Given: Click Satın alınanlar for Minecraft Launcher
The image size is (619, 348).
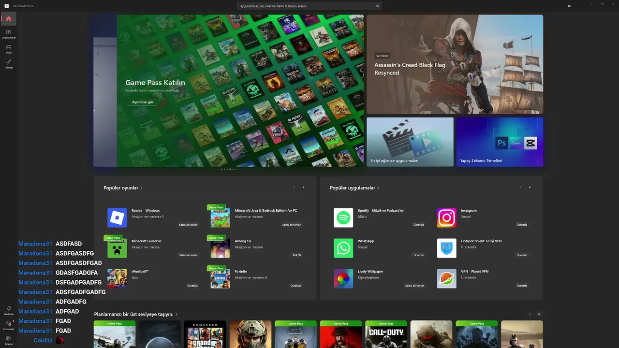Looking at the screenshot, I should (188, 255).
